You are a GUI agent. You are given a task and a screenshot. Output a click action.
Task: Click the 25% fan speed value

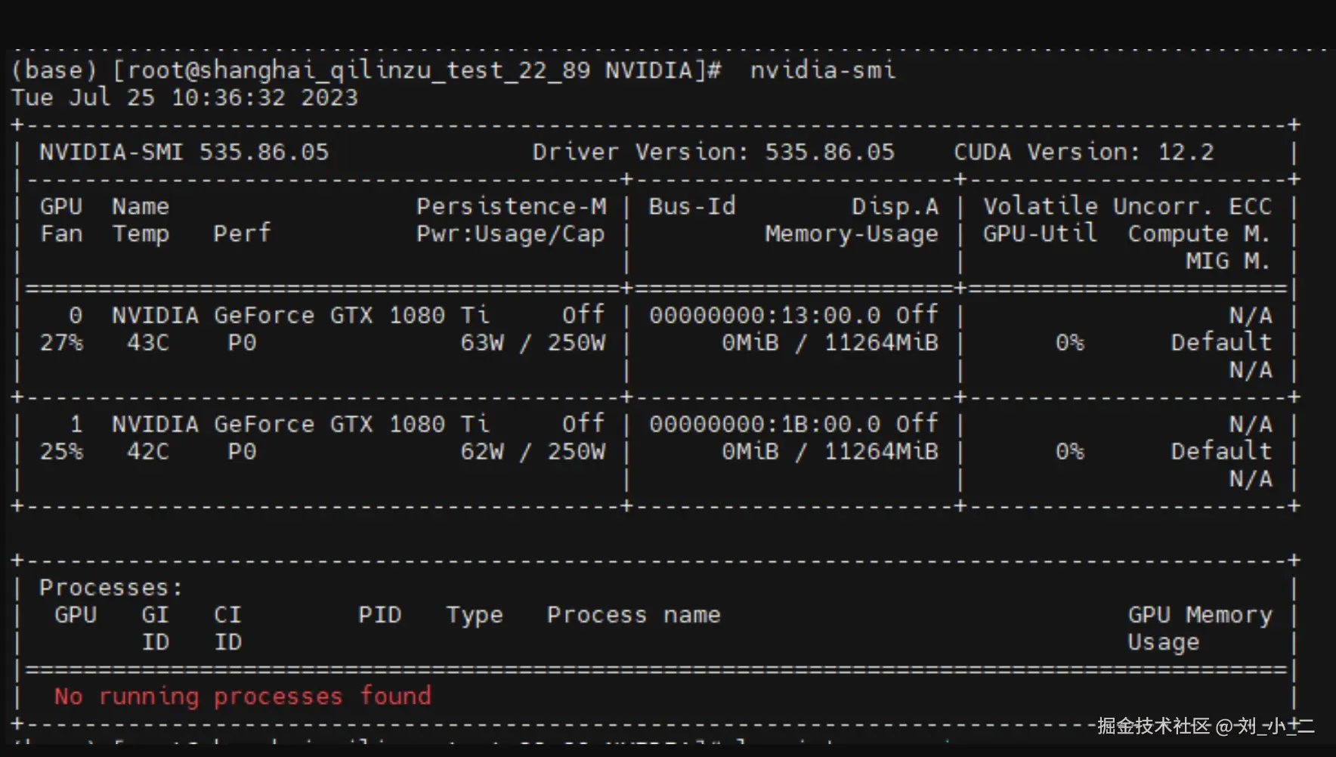(61, 451)
